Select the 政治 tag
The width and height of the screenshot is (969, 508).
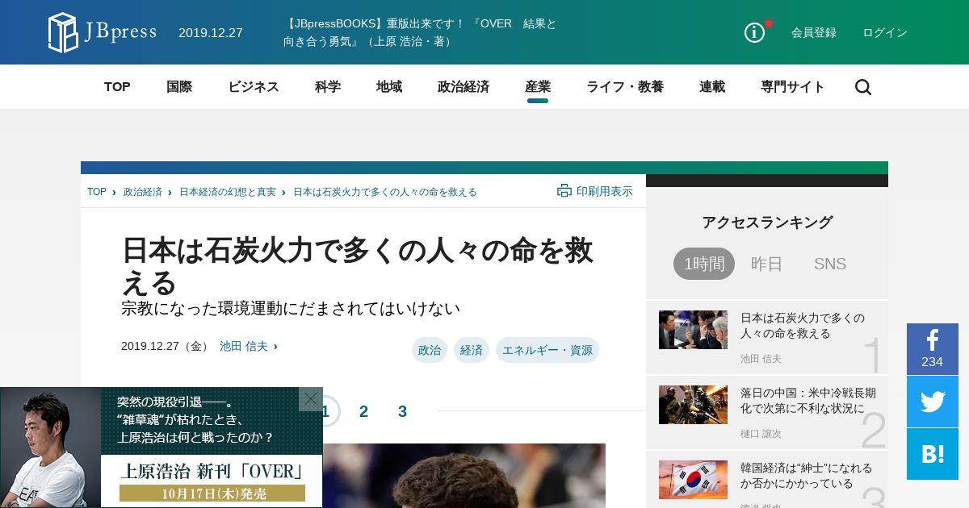point(430,350)
